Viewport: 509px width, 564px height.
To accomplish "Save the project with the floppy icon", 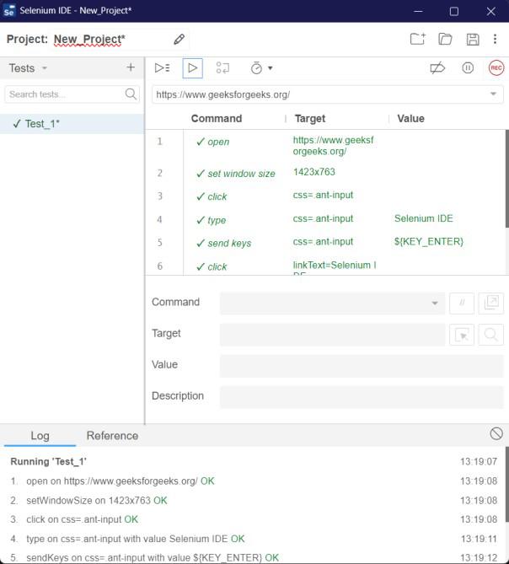I will pyautogui.click(x=473, y=40).
